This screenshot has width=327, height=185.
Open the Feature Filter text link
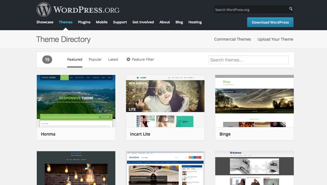(x=143, y=60)
